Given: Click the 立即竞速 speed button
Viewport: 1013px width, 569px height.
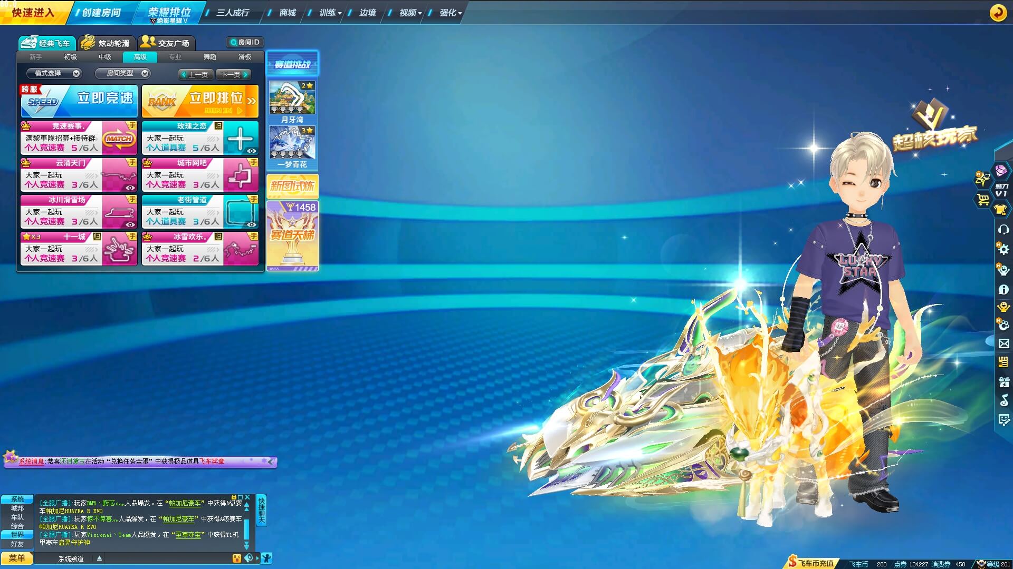Looking at the screenshot, I should tap(80, 101).
